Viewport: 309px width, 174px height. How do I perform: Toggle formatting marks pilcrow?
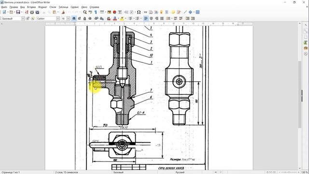96,12
